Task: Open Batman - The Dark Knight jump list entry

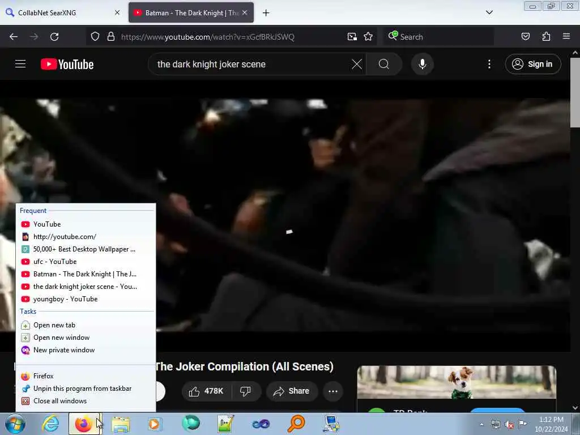Action: 87,274
